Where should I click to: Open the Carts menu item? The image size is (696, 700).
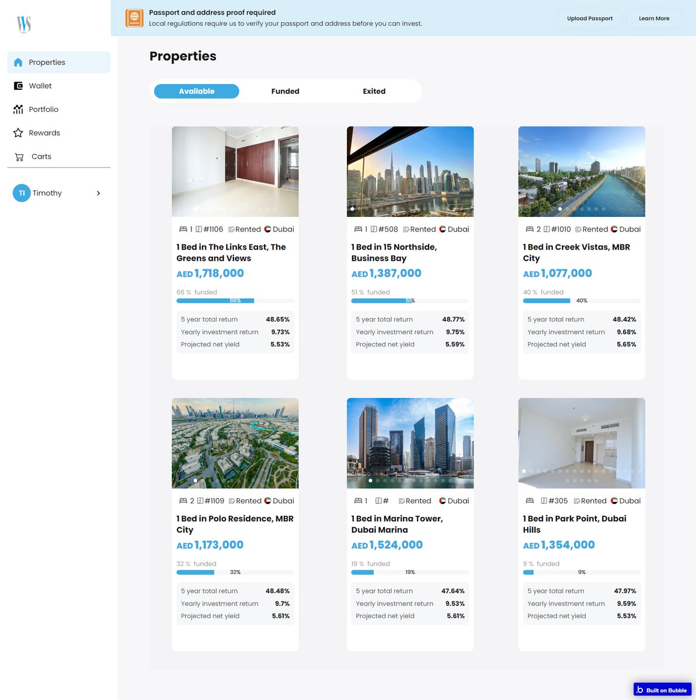coord(58,156)
